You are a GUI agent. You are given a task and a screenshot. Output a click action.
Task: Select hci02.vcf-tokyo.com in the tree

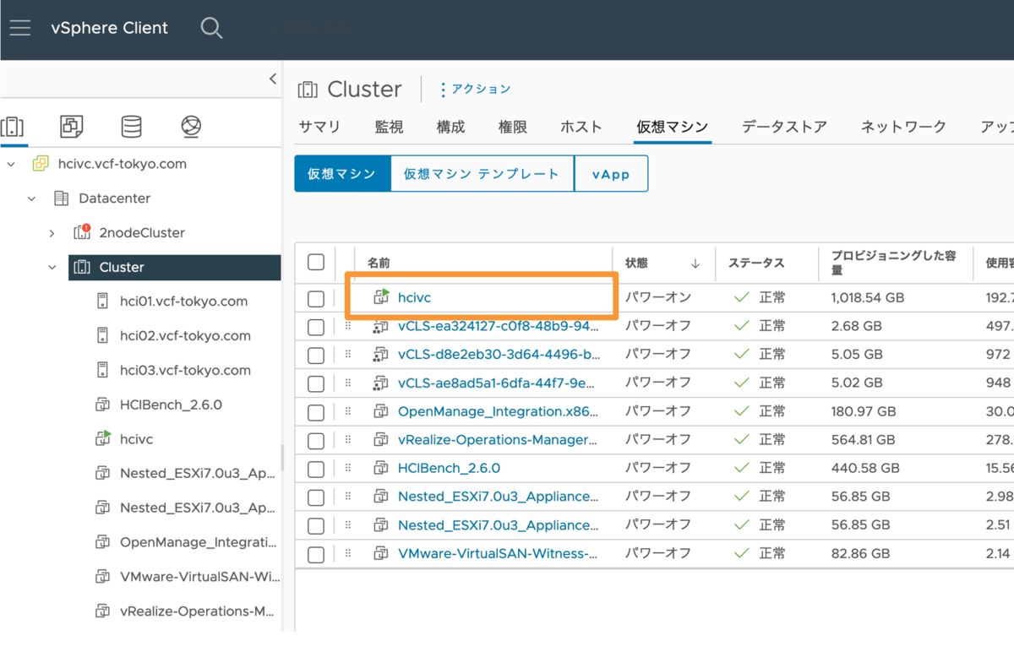coord(185,336)
